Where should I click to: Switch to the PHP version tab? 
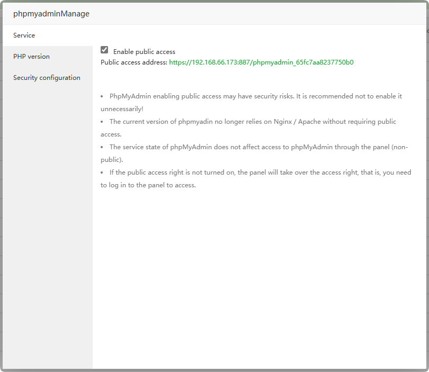click(x=48, y=57)
